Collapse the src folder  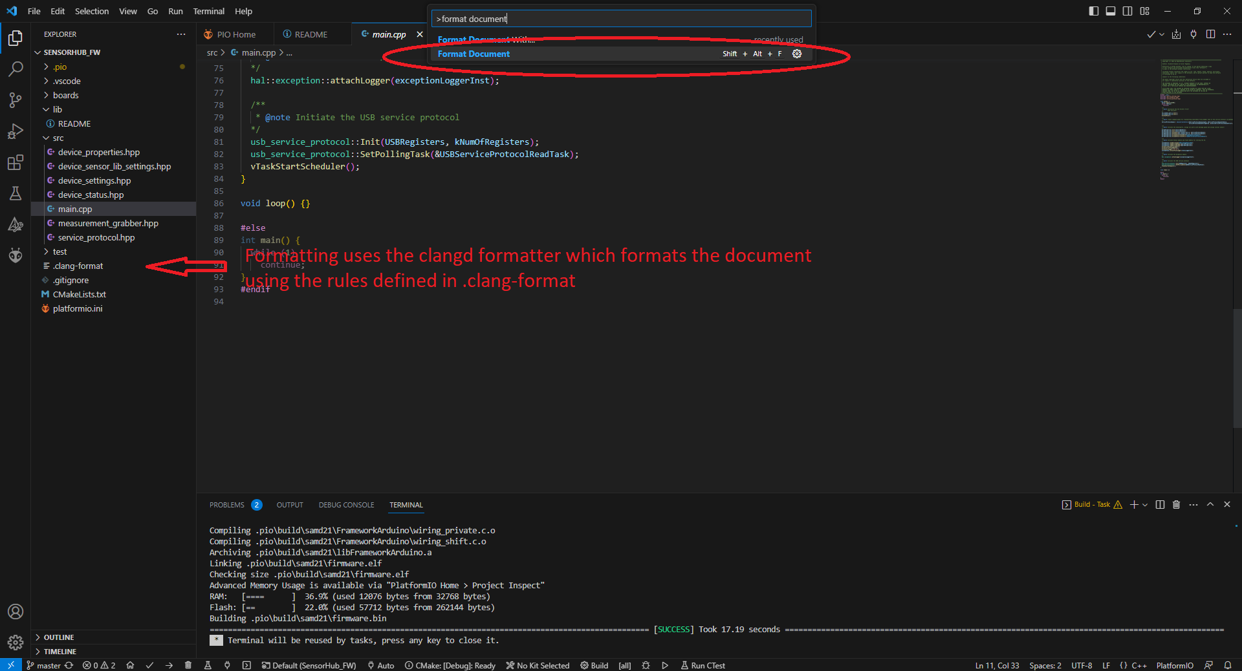point(58,138)
